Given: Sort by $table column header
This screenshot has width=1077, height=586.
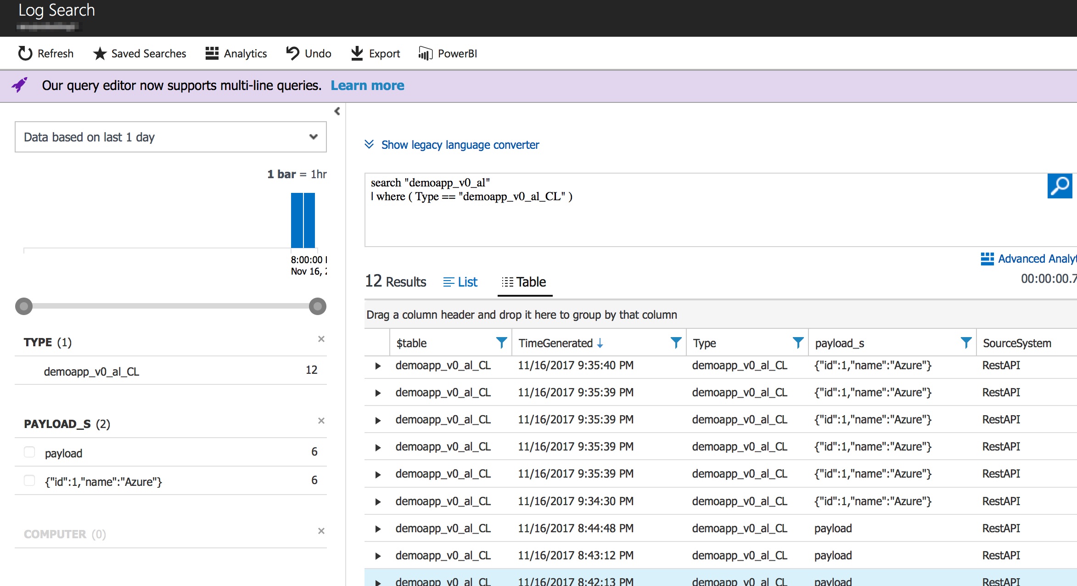Looking at the screenshot, I should [411, 343].
